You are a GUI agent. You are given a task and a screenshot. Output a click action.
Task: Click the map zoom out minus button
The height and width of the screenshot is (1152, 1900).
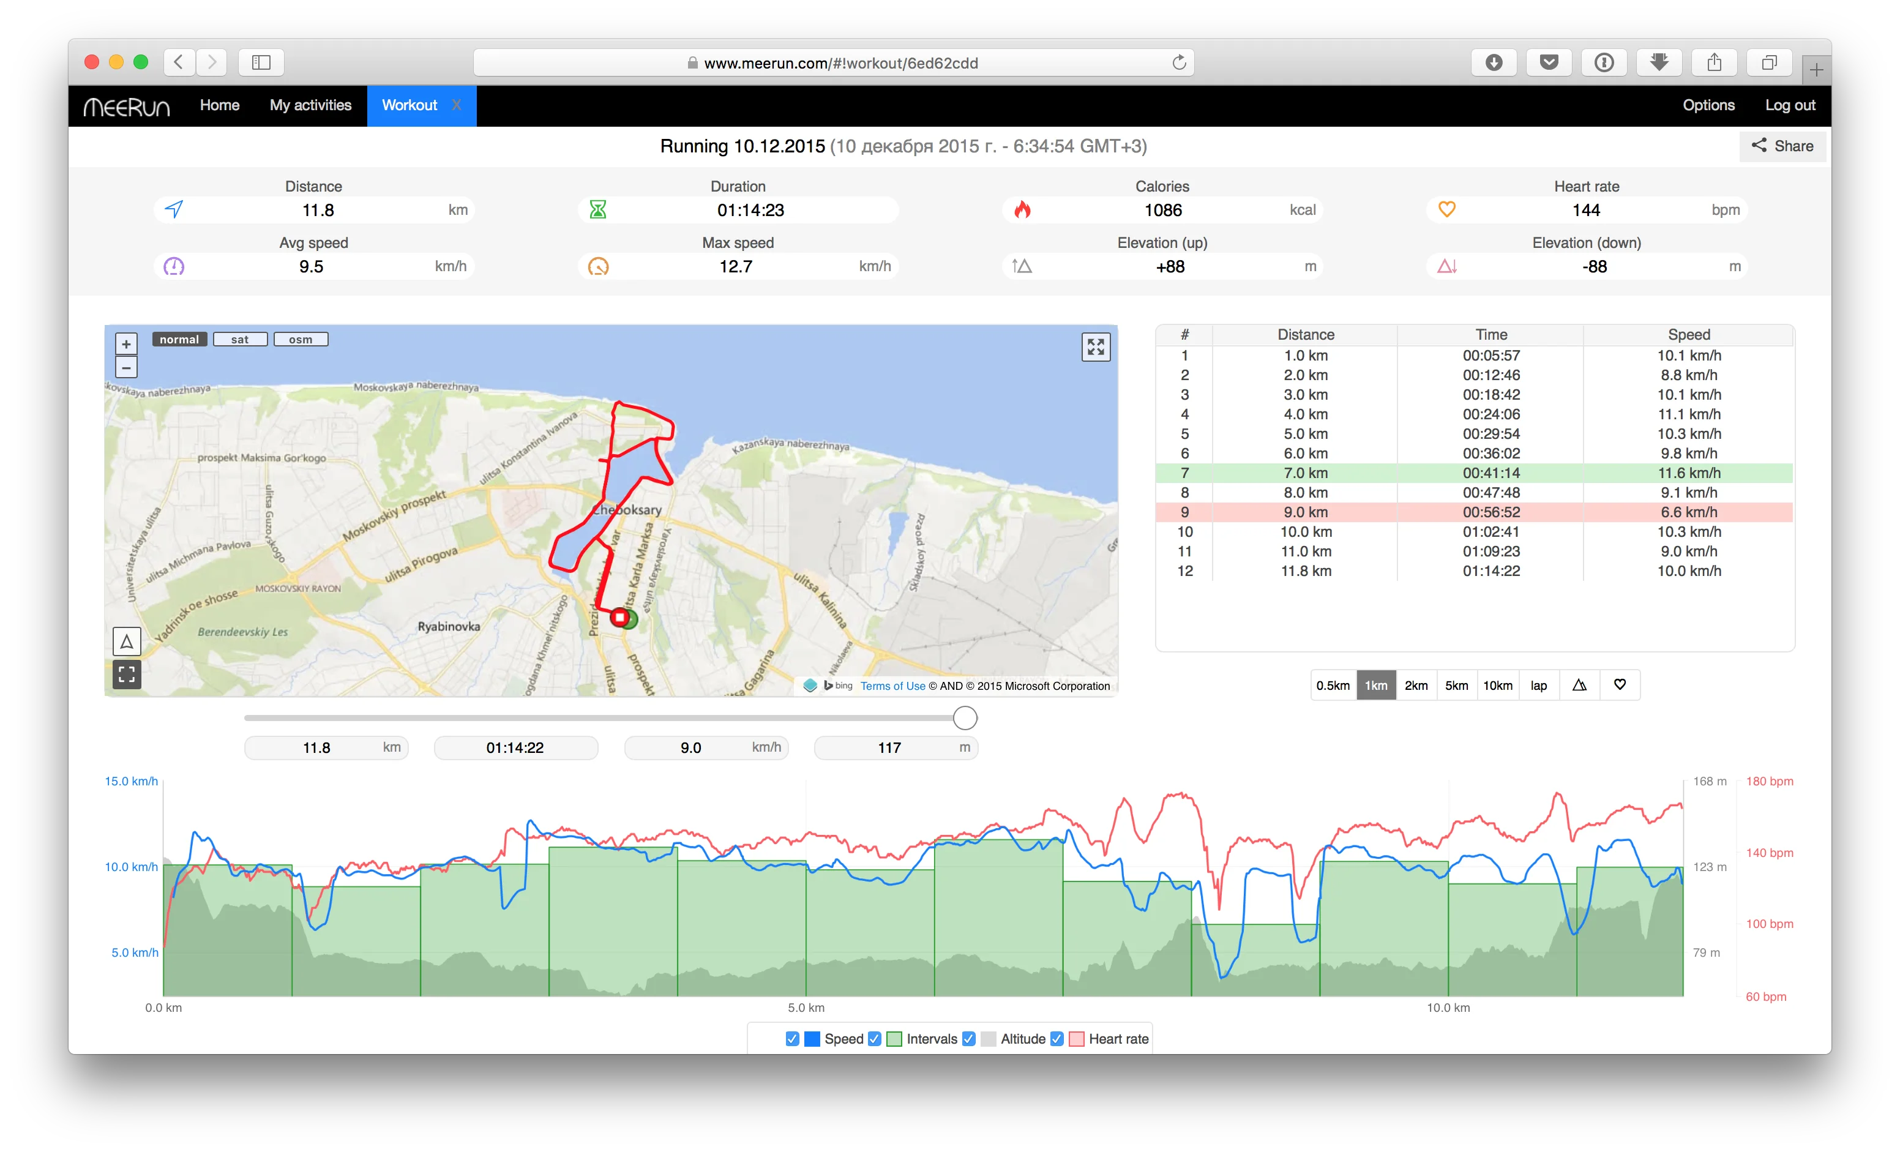click(x=127, y=367)
